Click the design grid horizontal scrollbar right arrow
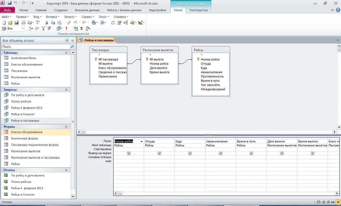This screenshot has width=341, height=206. tap(337, 193)
